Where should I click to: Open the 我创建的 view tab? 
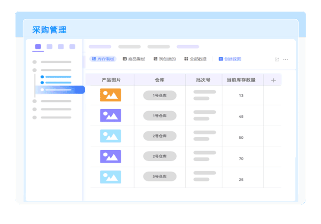click(164, 59)
